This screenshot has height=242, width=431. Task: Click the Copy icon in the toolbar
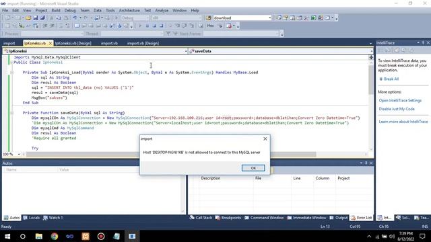click(x=59, y=18)
